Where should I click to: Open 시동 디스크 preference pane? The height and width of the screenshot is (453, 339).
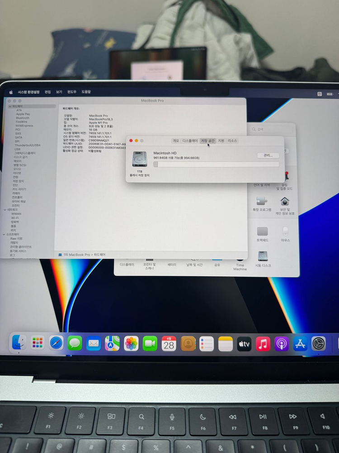263,259
